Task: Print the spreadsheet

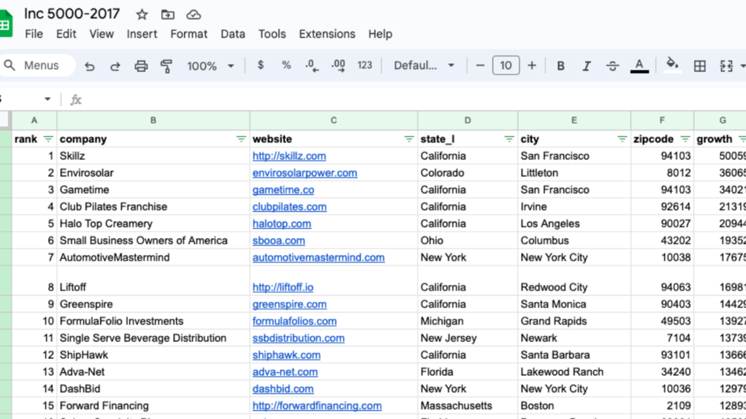Action: click(x=141, y=66)
